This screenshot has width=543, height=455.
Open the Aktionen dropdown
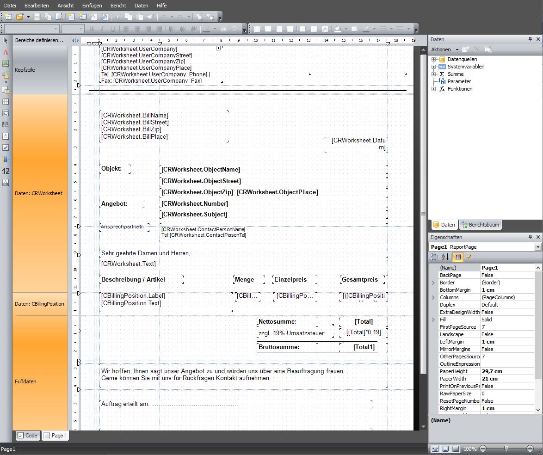pyautogui.click(x=444, y=49)
